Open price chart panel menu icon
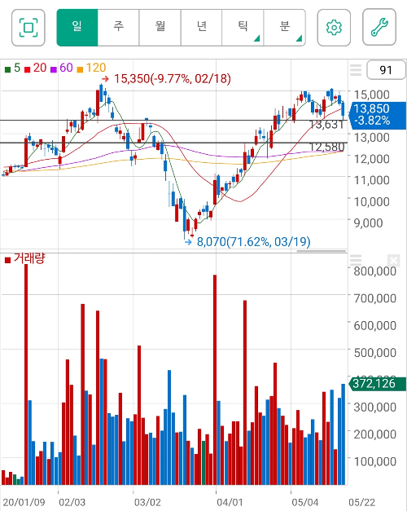This screenshot has height=511, width=407. pos(356,70)
